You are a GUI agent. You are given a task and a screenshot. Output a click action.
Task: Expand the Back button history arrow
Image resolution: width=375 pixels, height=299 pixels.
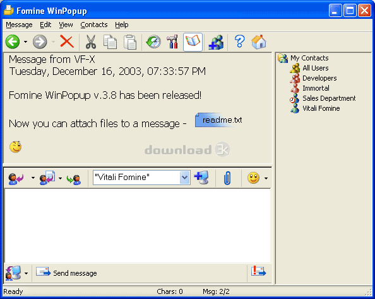[25, 42]
